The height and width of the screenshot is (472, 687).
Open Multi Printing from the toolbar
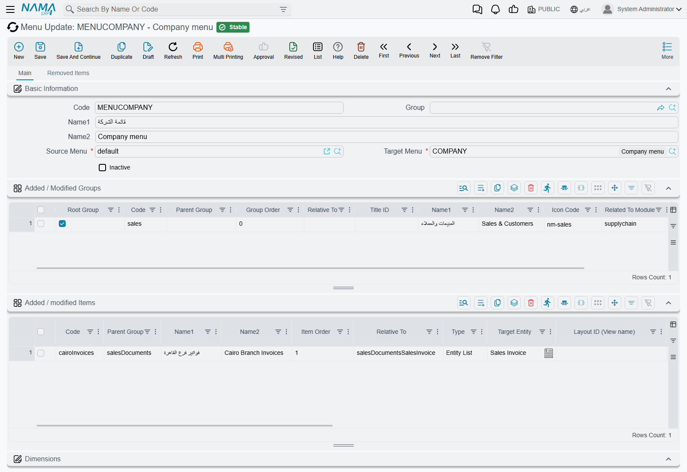click(x=228, y=51)
